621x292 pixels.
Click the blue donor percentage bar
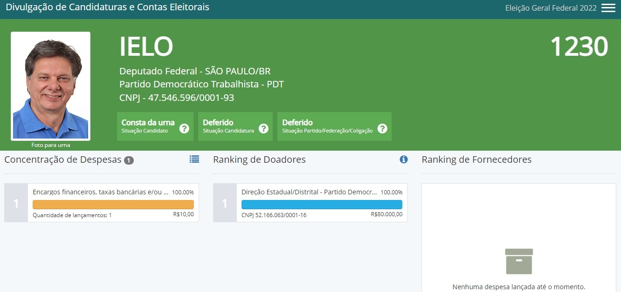tap(322, 205)
